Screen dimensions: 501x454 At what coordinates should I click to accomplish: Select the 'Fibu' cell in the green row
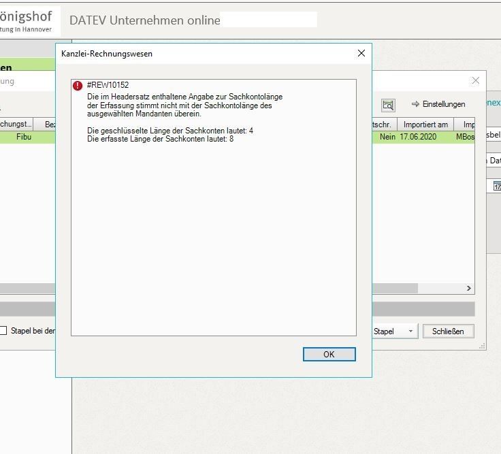[x=24, y=137]
